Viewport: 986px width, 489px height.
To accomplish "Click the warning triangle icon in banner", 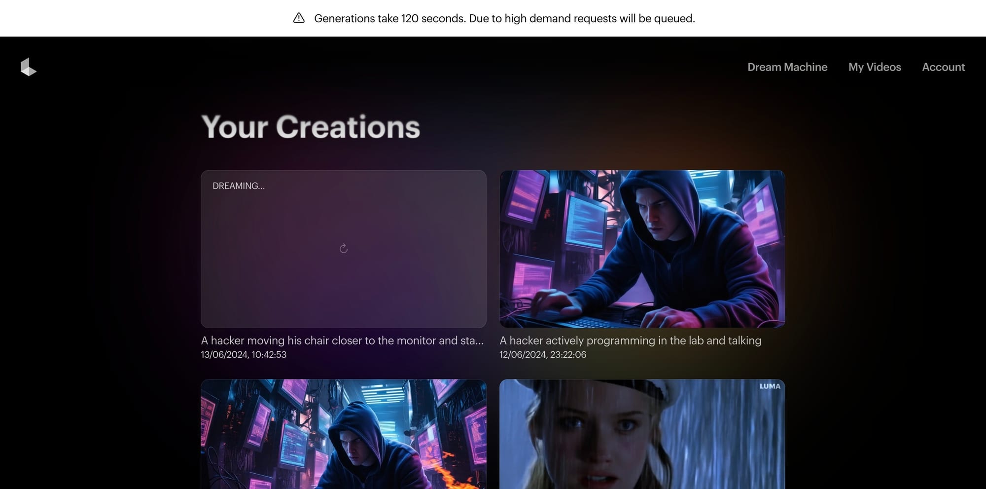I will coord(299,18).
